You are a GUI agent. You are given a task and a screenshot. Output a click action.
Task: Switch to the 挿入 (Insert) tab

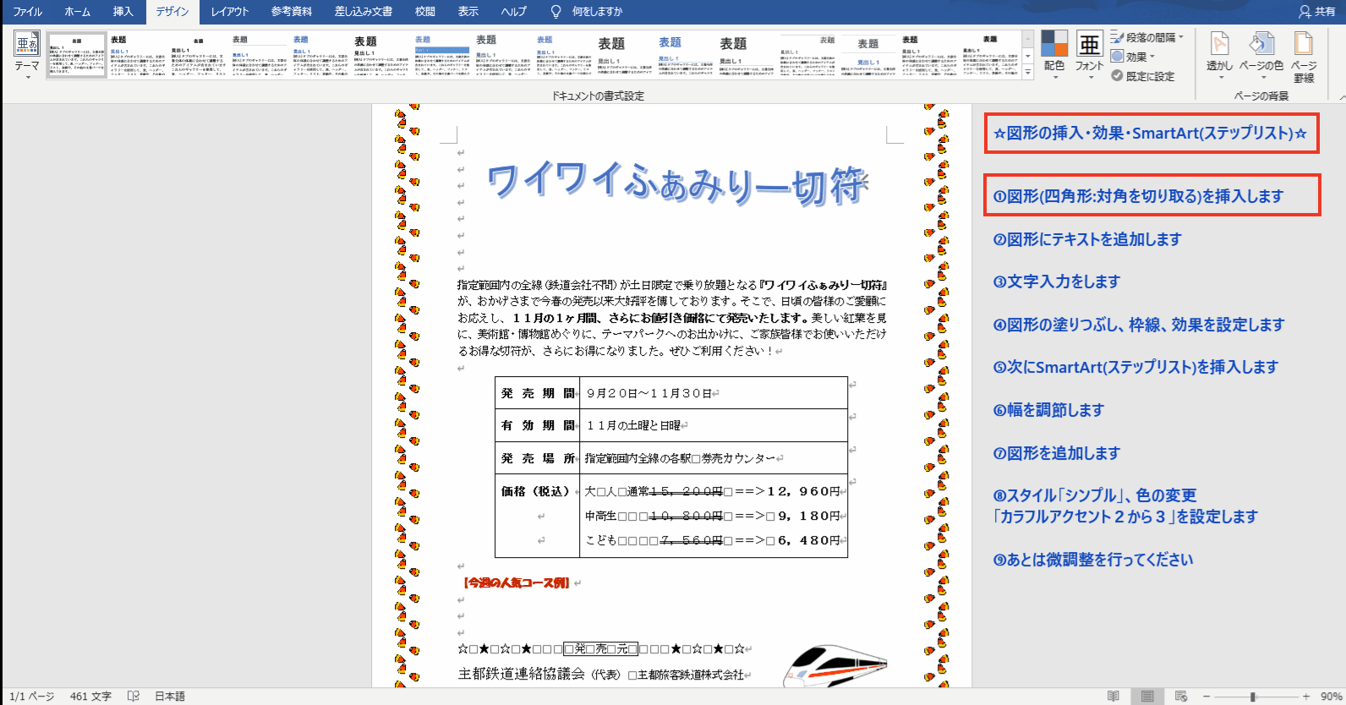coord(123,12)
